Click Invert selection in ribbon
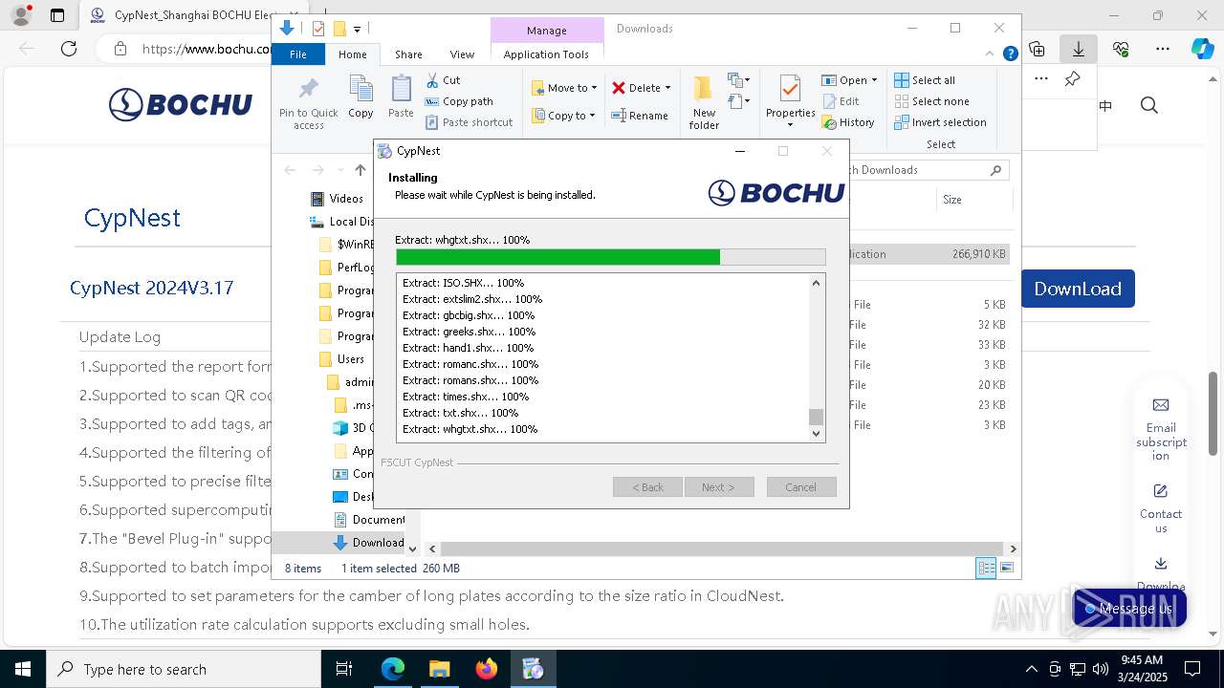 click(940, 122)
